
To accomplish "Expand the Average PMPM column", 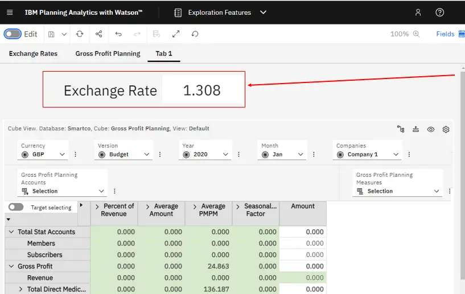I will pos(195,206).
